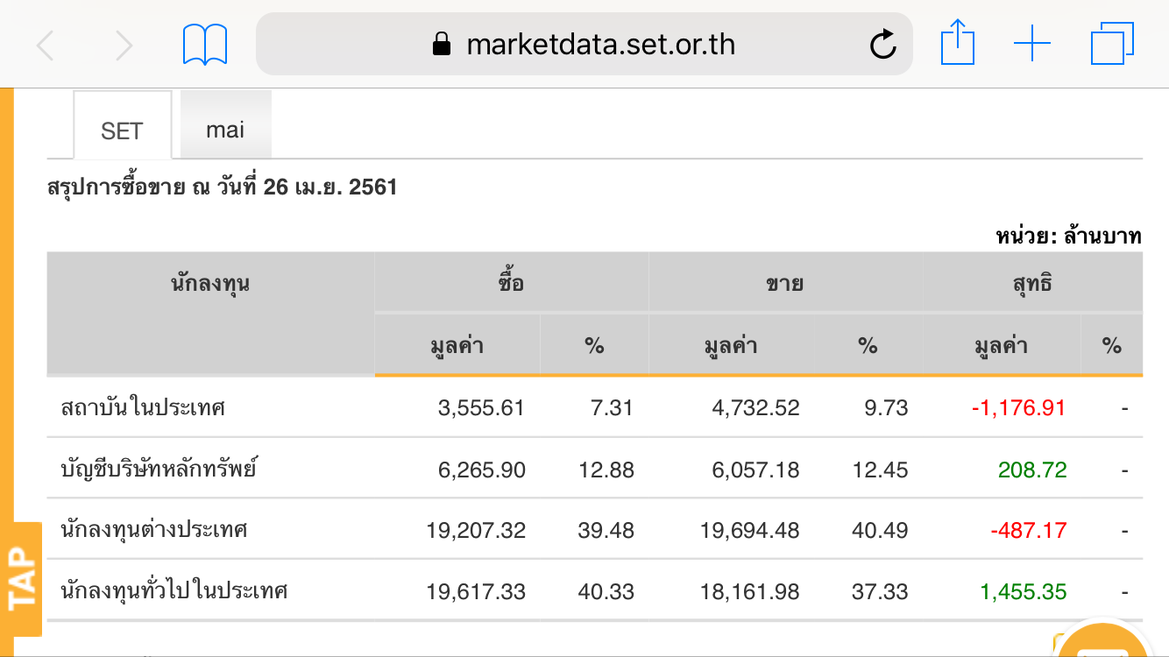
Task: Tap the padlock icon in address bar
Action: coord(442,45)
